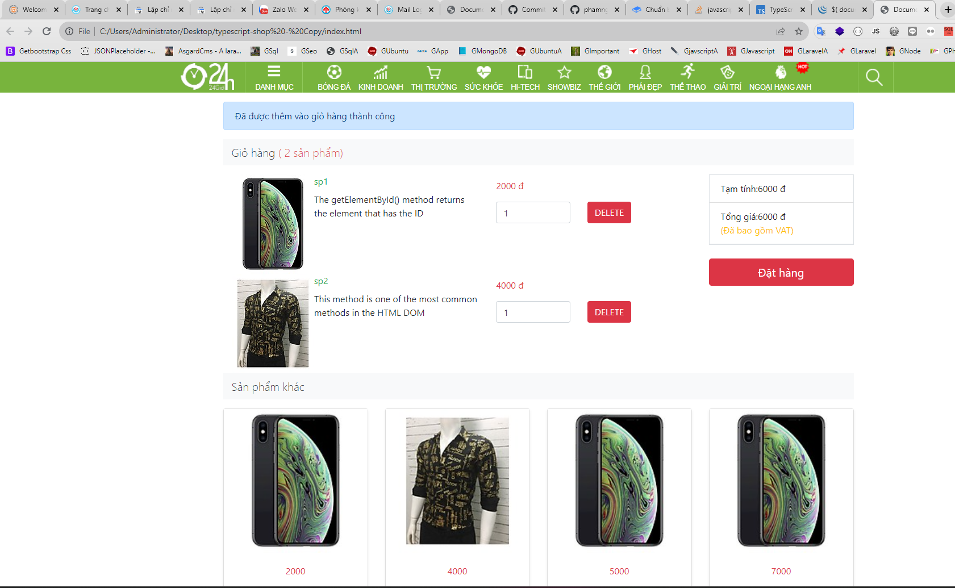This screenshot has height=588, width=955.
Task: Click the 24h site logo
Action: 207,77
